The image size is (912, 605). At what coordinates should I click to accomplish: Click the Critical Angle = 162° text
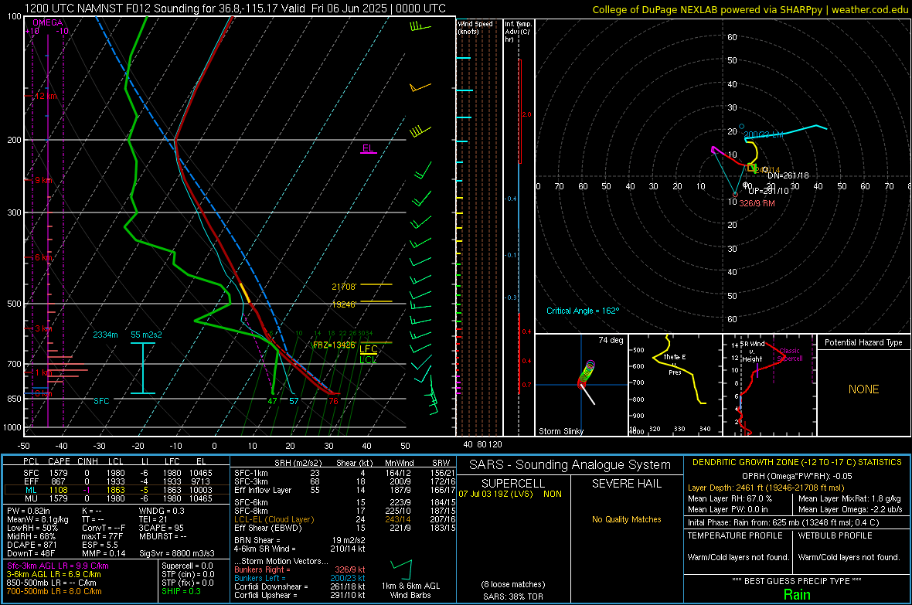point(583,311)
